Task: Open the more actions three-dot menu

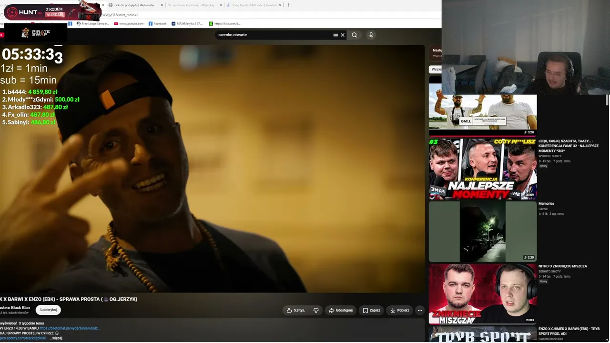Action: pos(420,310)
